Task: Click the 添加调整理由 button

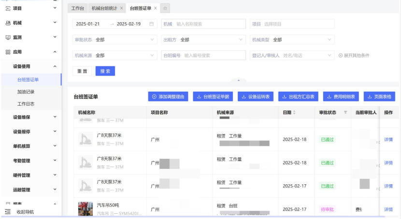Action: pos(168,97)
